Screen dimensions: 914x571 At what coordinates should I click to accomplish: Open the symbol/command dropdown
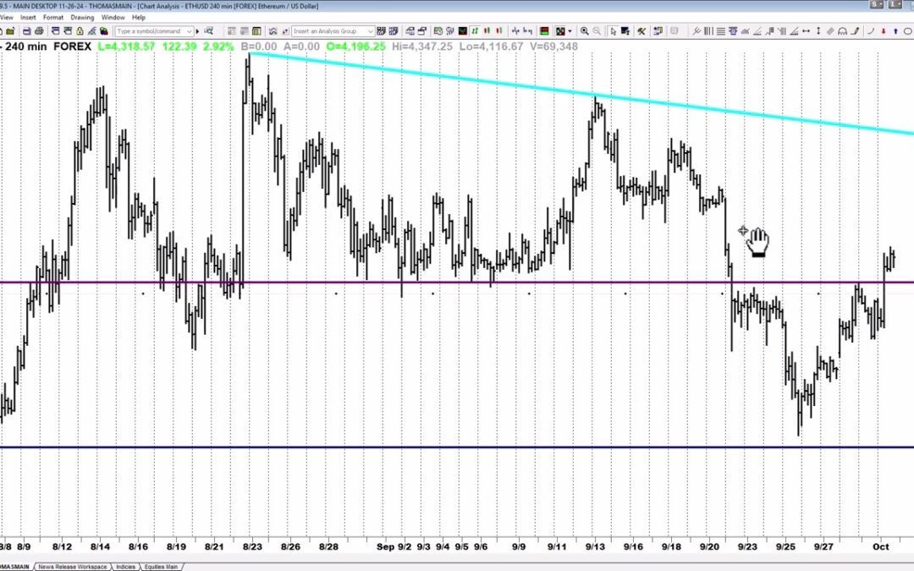[x=189, y=31]
